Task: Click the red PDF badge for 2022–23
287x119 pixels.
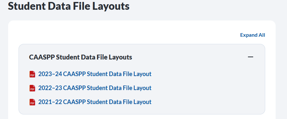Action: 33,88
